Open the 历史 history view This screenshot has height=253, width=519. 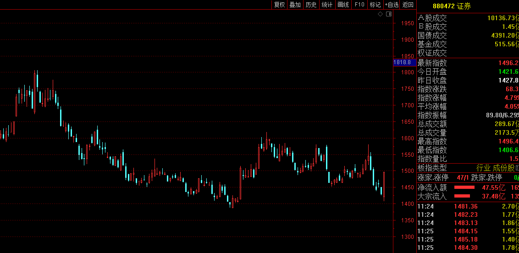click(x=311, y=5)
